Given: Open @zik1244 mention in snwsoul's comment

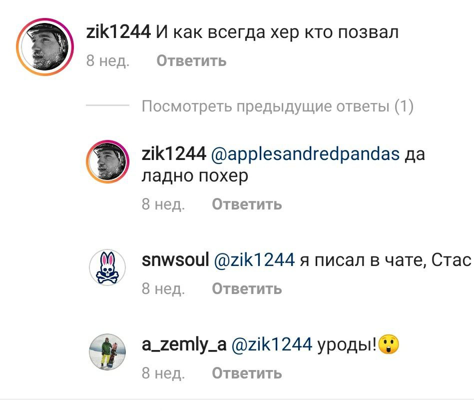Looking at the screenshot, I should click(x=254, y=259).
